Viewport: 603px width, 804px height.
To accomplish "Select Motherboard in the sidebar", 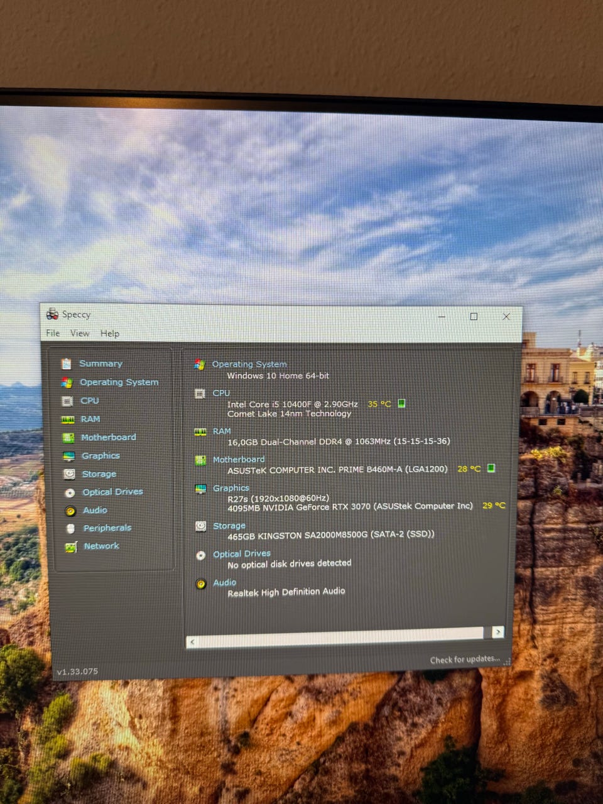I will coord(108,437).
